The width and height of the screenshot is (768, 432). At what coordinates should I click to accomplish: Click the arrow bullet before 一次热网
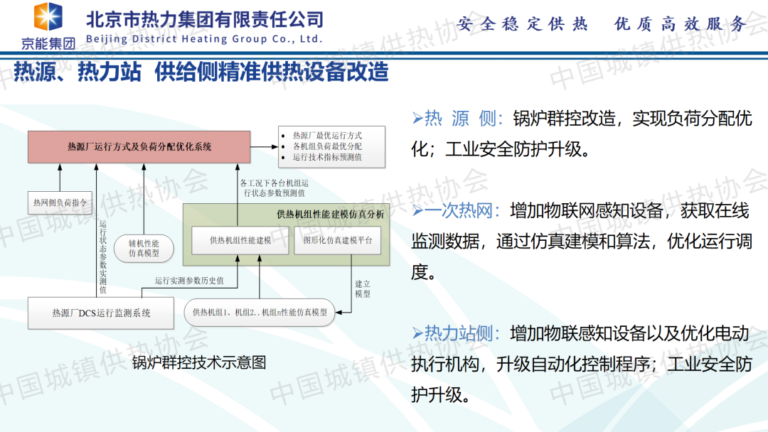417,210
